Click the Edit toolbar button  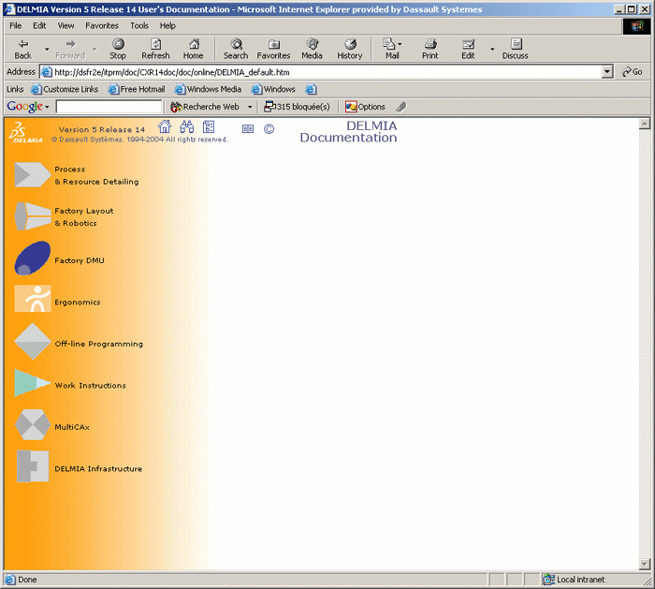[468, 49]
